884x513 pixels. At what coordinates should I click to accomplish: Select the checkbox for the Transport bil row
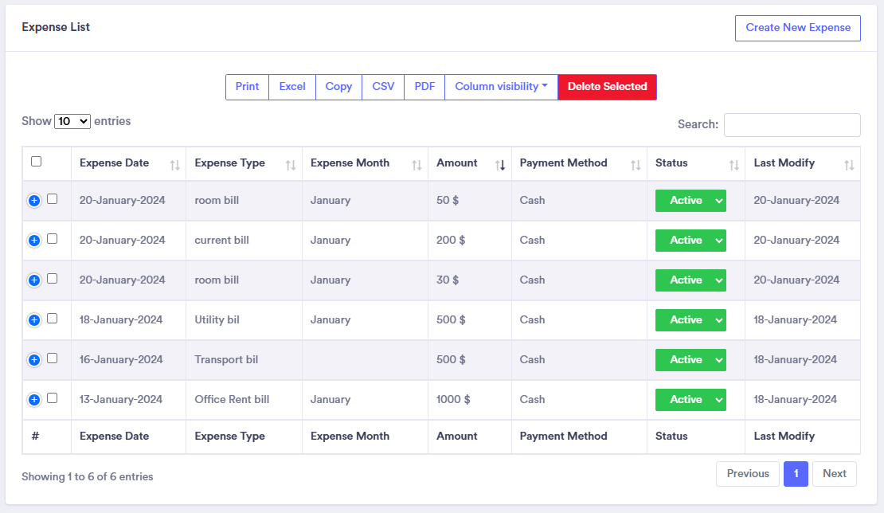coord(52,358)
